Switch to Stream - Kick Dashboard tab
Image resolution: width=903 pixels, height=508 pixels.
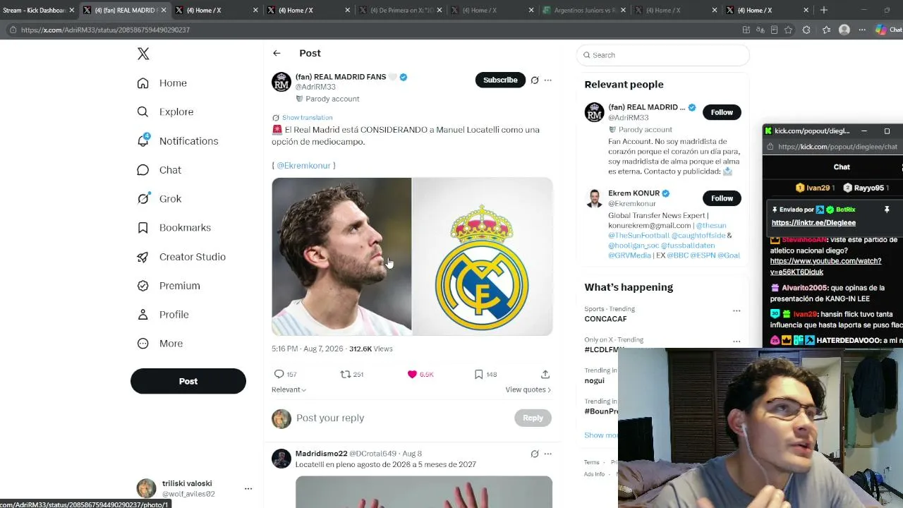pos(34,11)
